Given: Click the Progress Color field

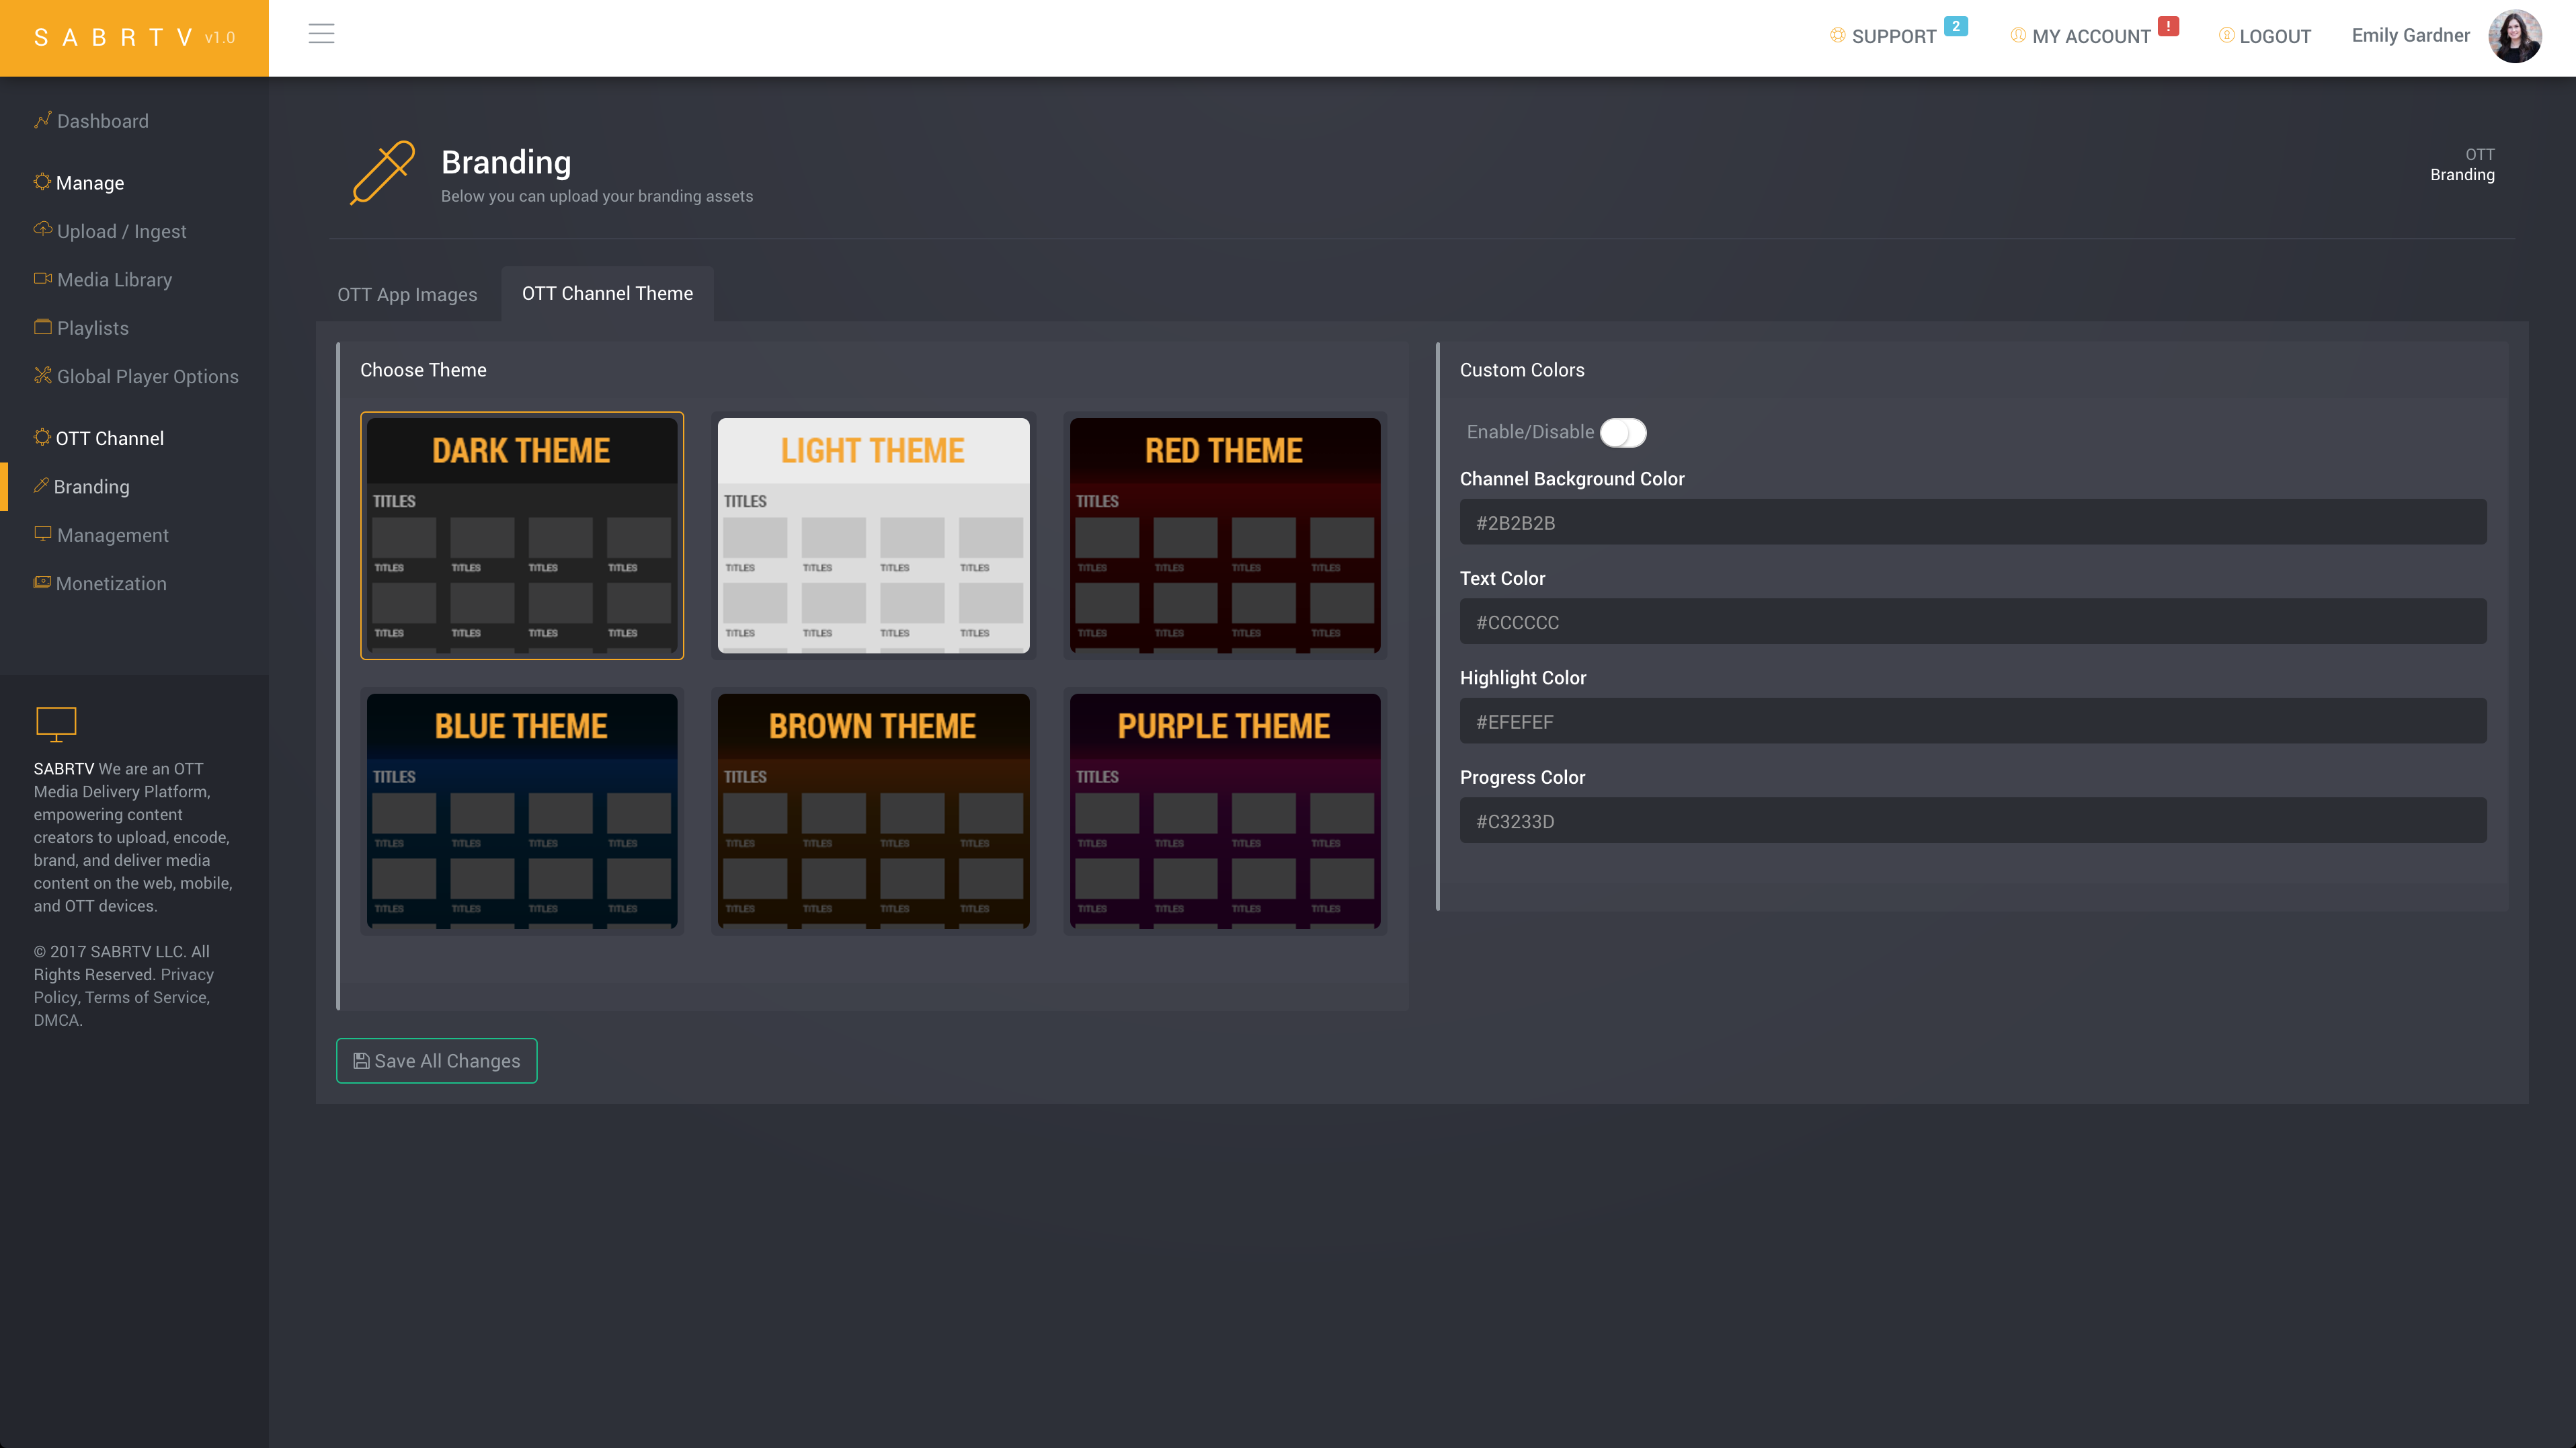Looking at the screenshot, I should click(x=1972, y=820).
